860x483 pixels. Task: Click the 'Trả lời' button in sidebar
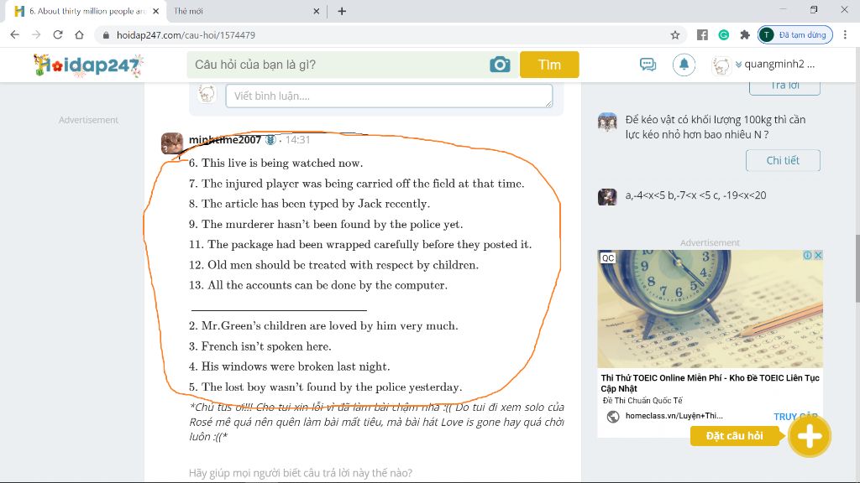784,87
